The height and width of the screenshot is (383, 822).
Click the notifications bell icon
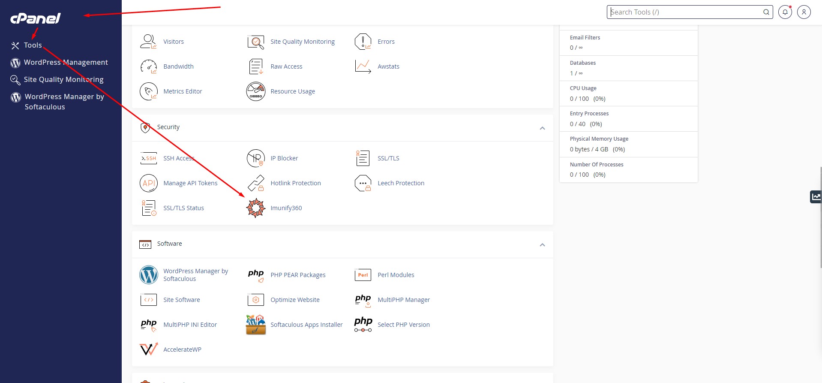785,12
